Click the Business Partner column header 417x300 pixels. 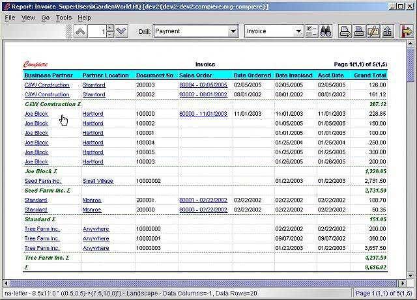click(x=48, y=75)
